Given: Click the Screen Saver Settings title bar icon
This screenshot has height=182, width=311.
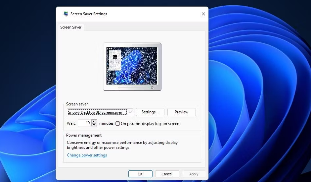Looking at the screenshot, I should [66, 14].
